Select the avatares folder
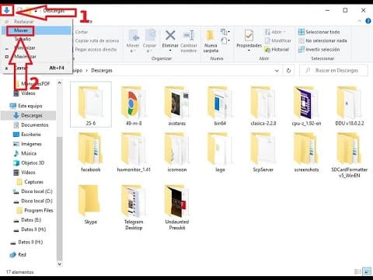This screenshot has height=280, width=373. (177, 107)
